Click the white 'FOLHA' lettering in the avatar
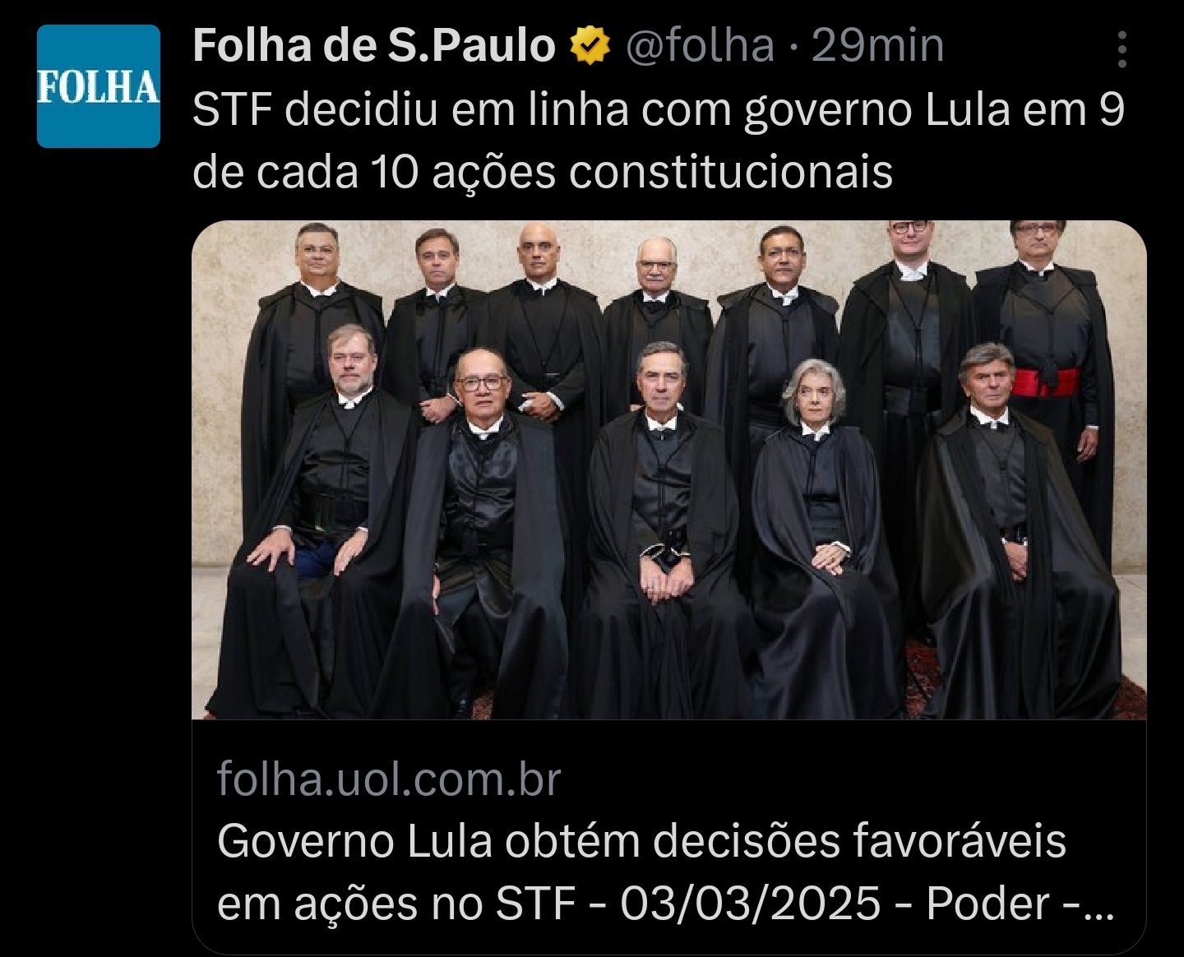Screen dimensions: 1184x957 pos(99,87)
